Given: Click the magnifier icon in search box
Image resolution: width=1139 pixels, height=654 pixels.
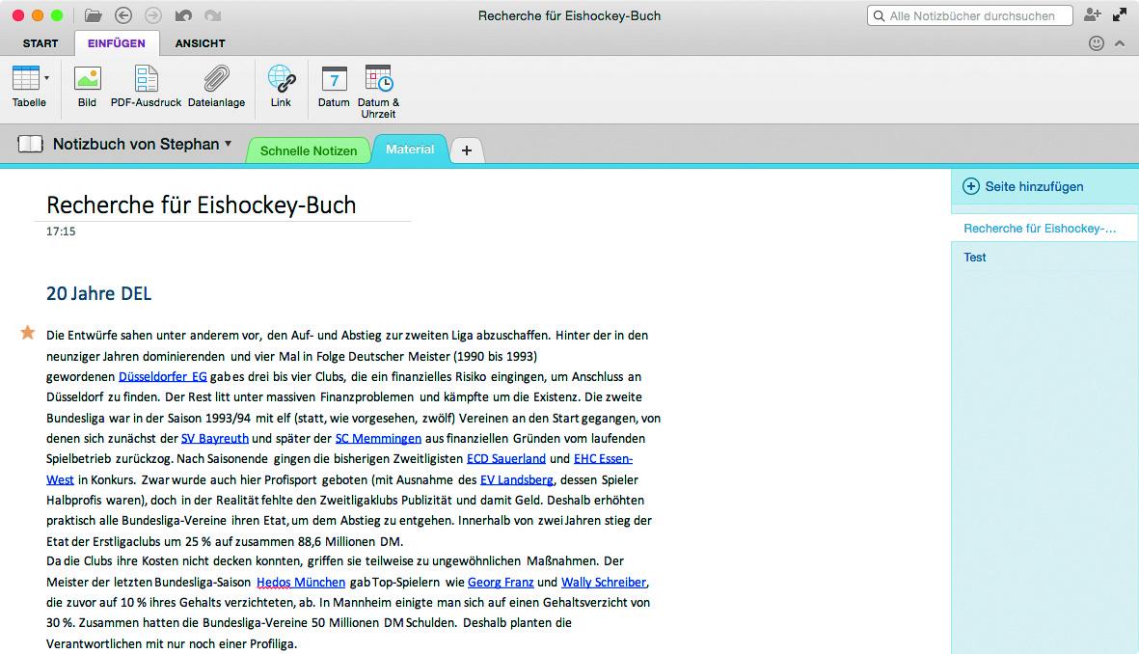Looking at the screenshot, I should pos(879,16).
